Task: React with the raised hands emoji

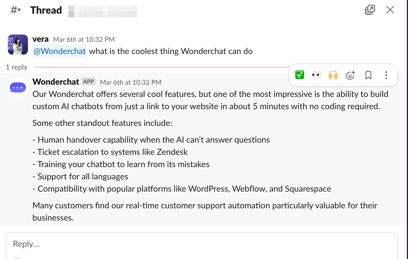Action: point(333,75)
